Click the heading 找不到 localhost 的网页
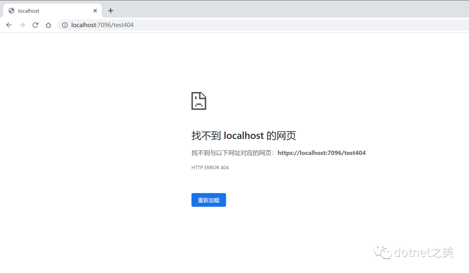 click(x=244, y=136)
